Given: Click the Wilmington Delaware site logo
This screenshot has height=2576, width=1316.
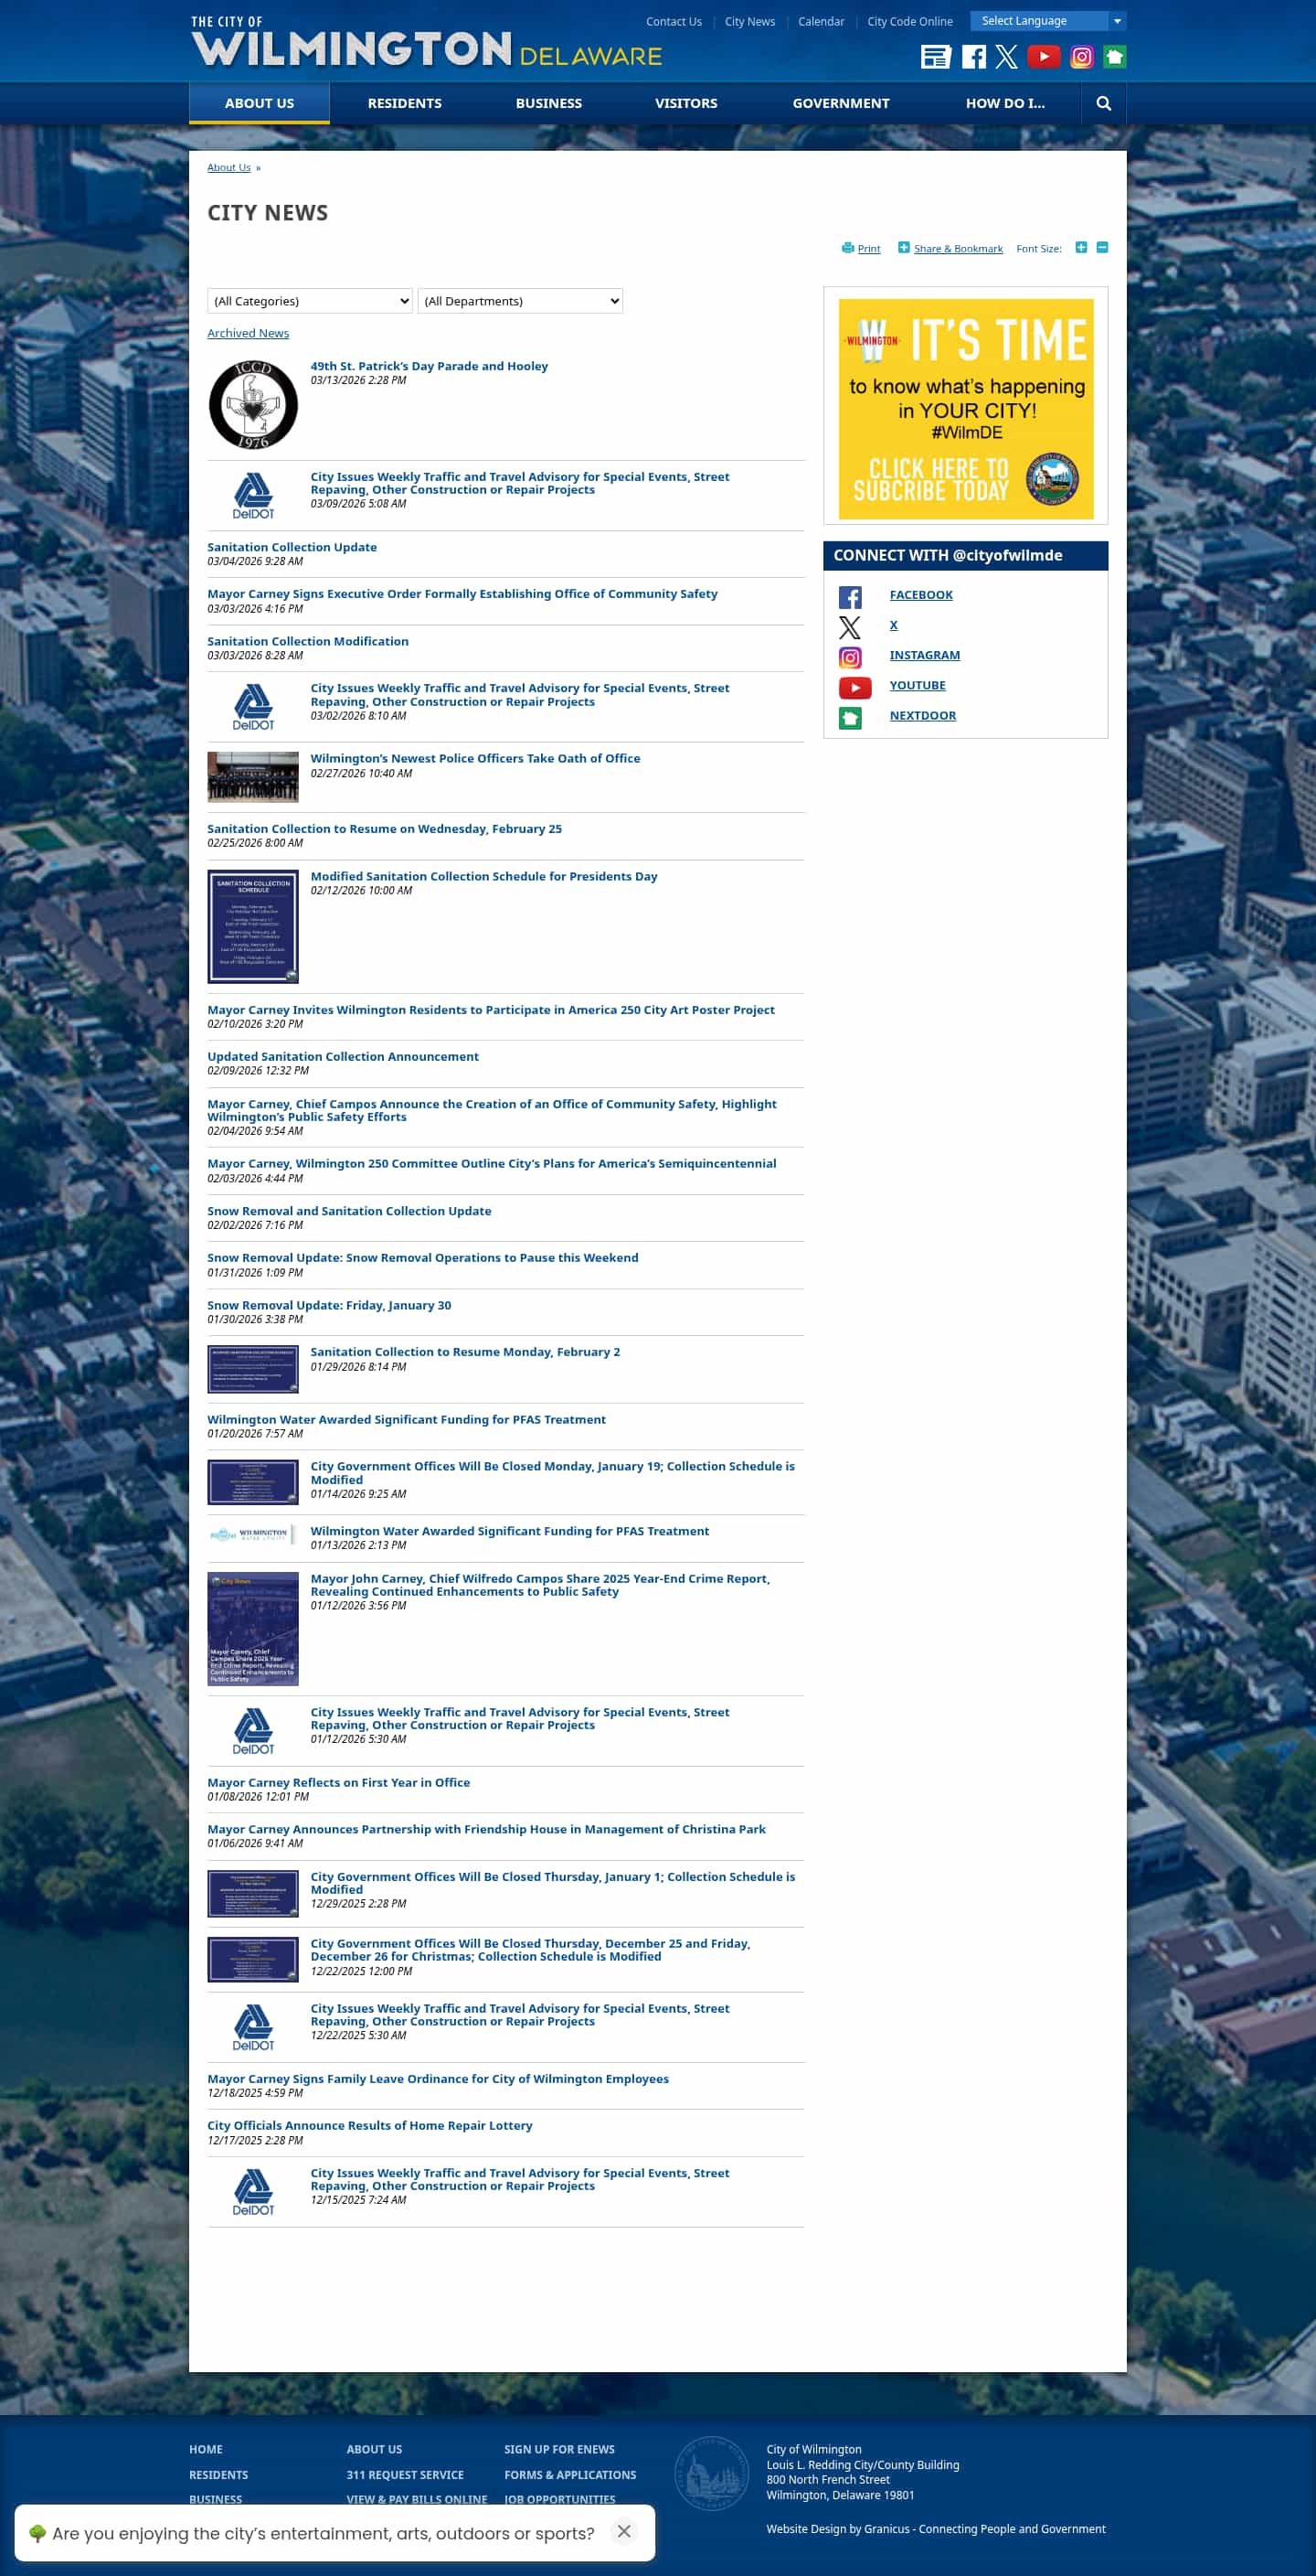Looking at the screenshot, I should pos(427,43).
